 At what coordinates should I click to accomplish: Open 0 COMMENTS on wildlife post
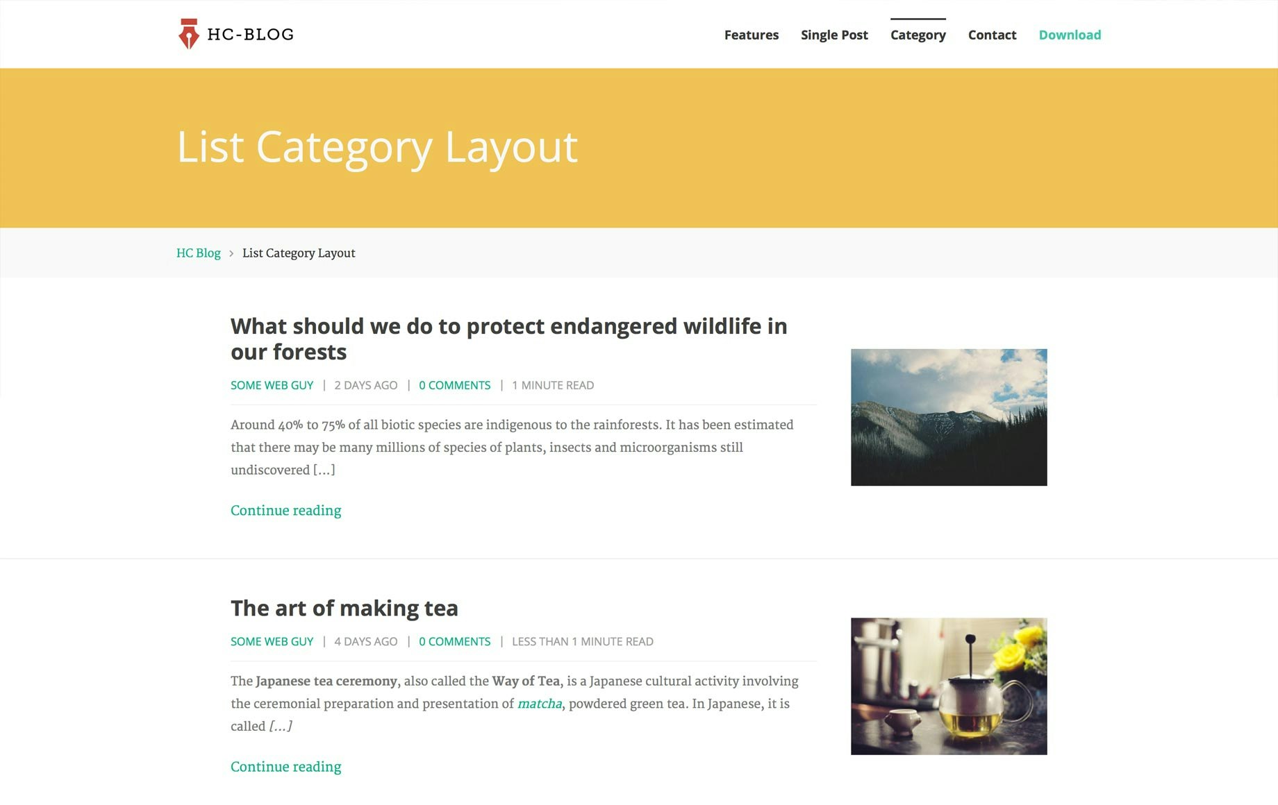455,385
